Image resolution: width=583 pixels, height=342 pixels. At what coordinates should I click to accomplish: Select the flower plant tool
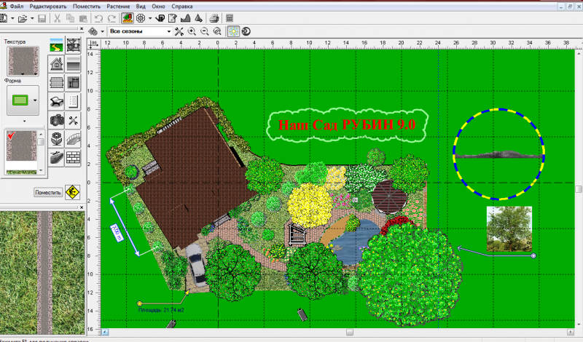[x=57, y=139]
